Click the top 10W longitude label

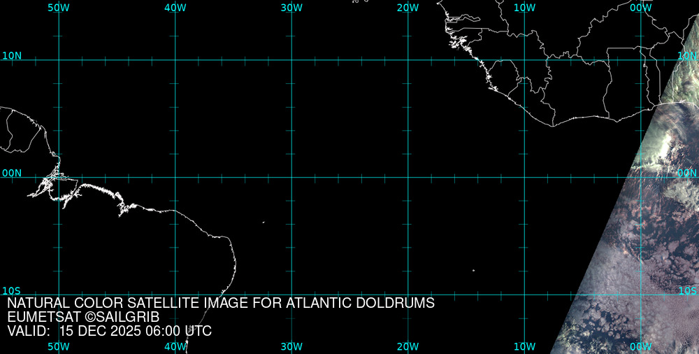click(524, 7)
